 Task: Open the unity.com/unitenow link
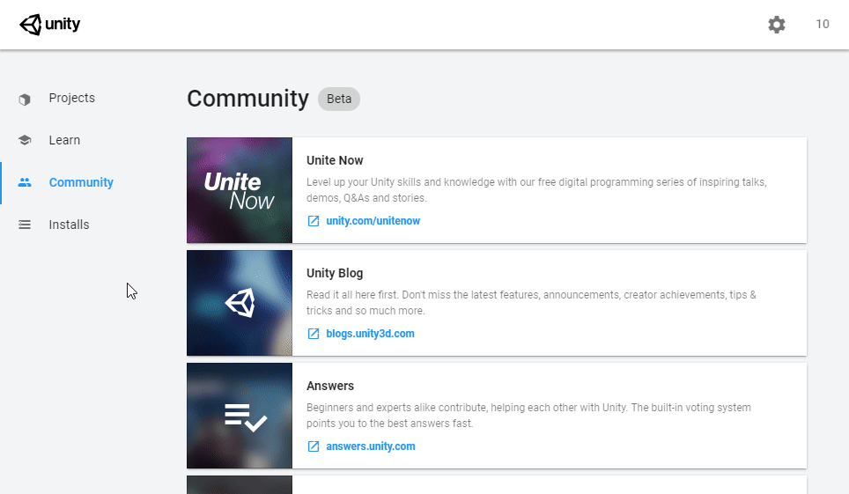(373, 221)
